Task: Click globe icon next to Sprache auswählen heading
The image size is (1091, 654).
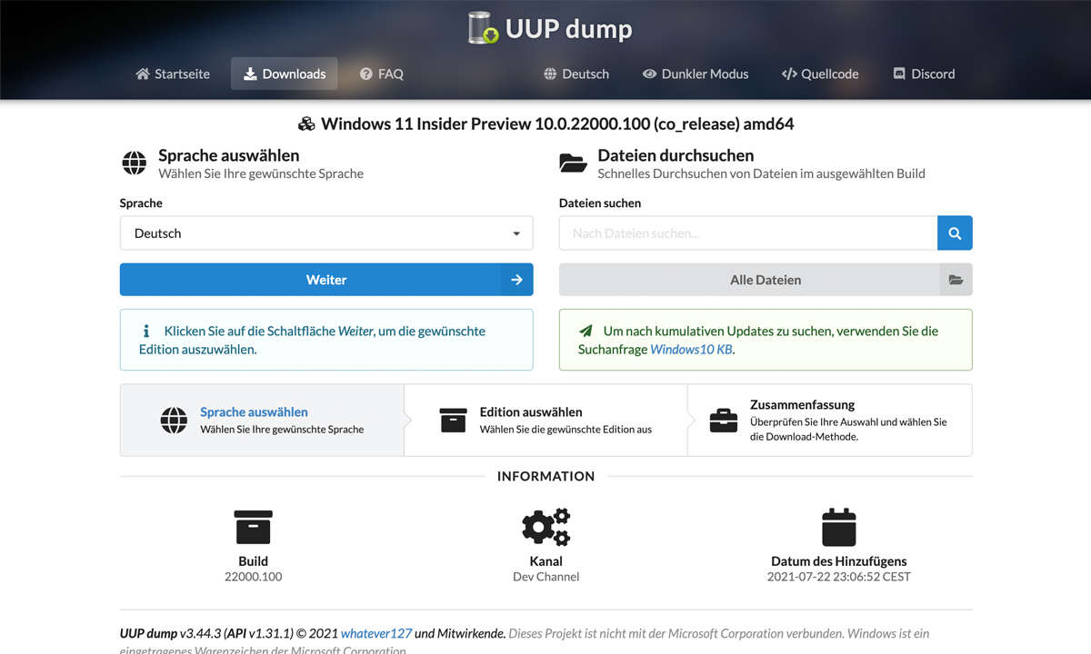Action: click(135, 163)
